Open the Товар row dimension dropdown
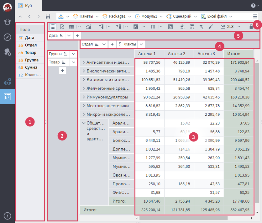The width and height of the screenshot is (262, 223). [x=74, y=62]
